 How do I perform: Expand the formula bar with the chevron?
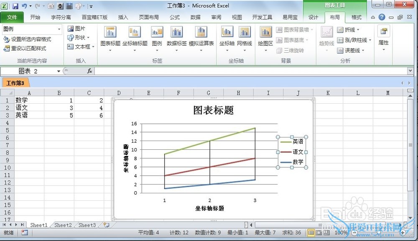click(410, 71)
